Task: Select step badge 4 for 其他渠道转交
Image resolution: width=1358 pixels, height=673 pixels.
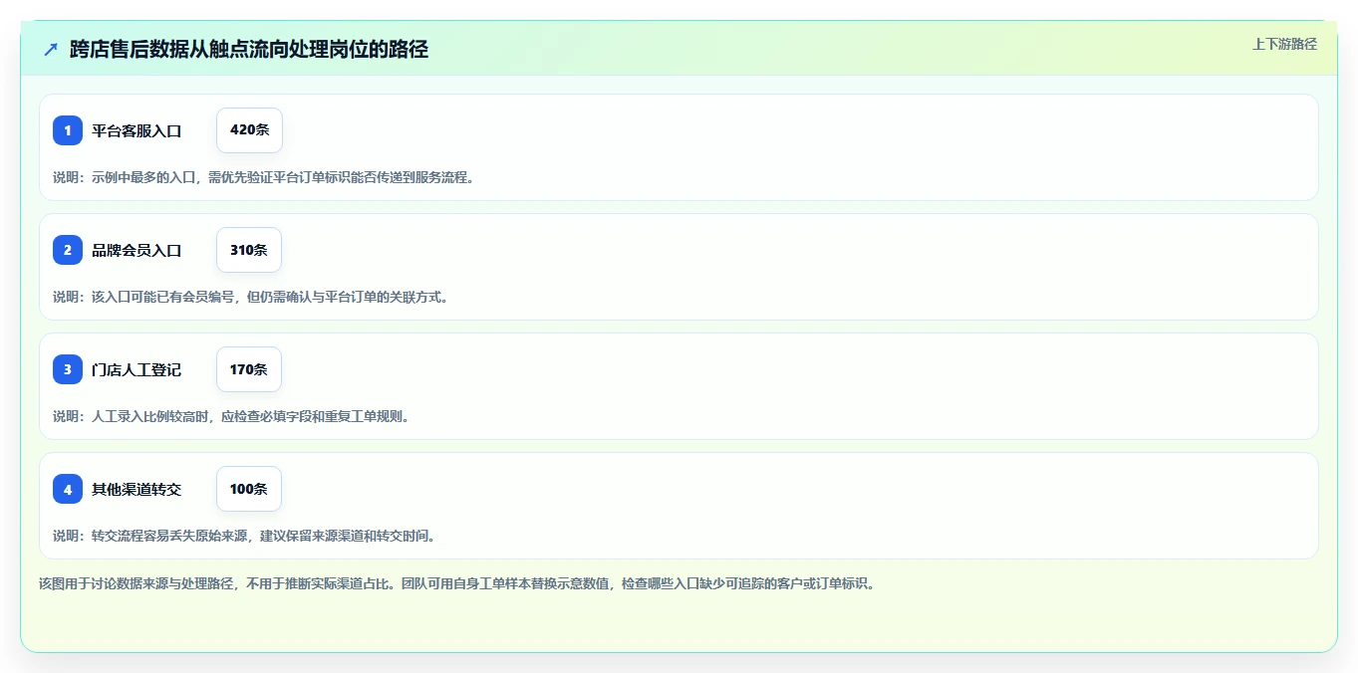Action: [68, 489]
